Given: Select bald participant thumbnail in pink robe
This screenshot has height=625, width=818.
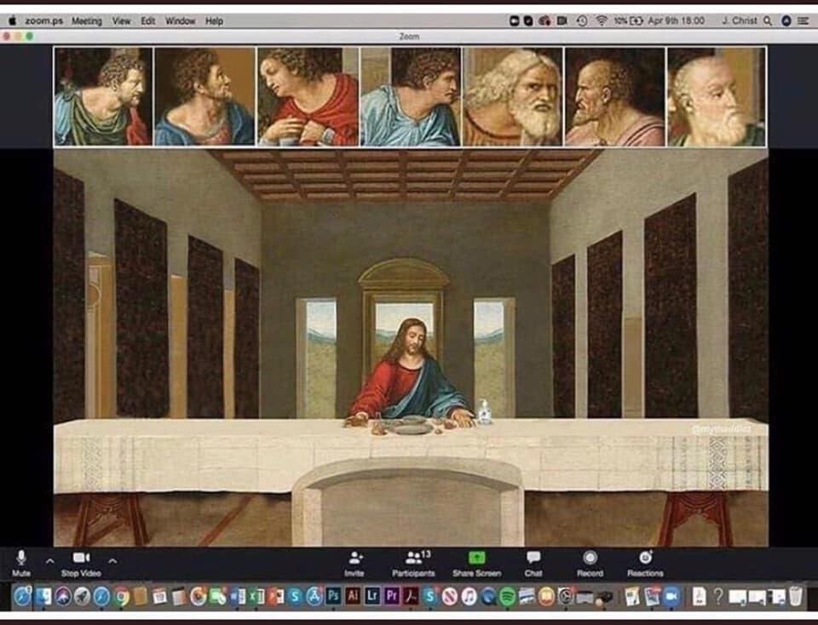Looking at the screenshot, I should pos(614,96).
